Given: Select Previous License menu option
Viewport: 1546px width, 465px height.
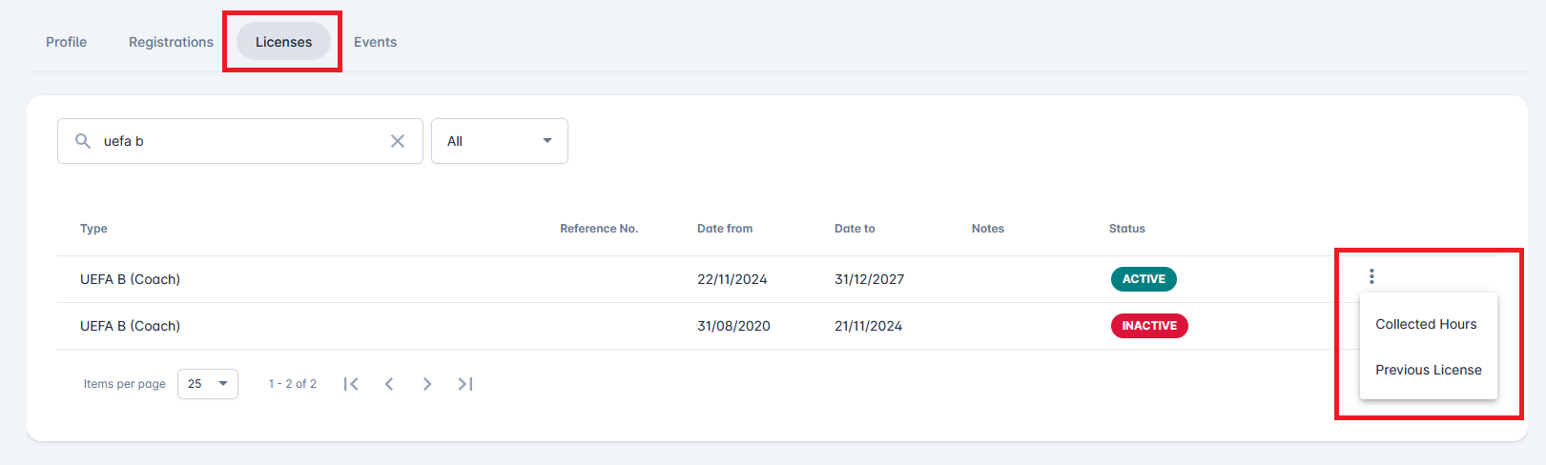Looking at the screenshot, I should 1428,370.
